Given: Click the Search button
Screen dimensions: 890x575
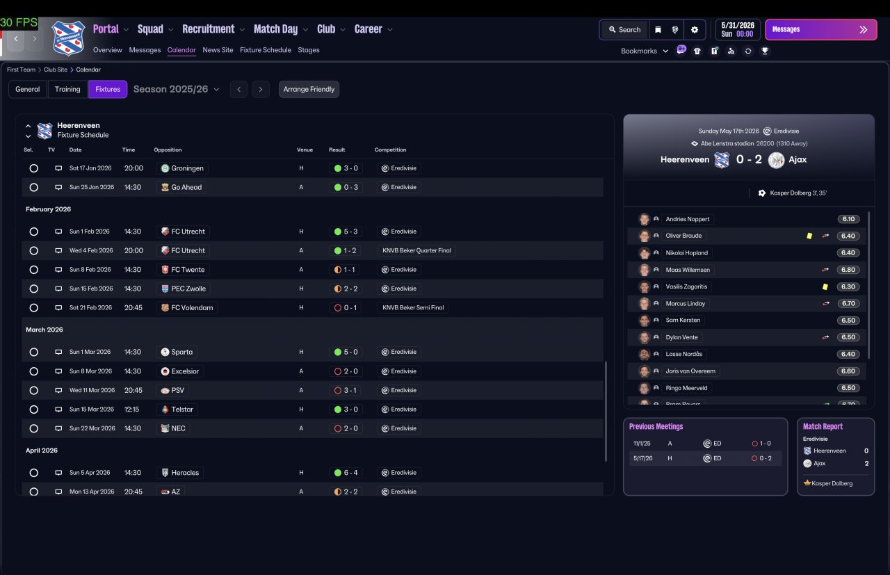Looking at the screenshot, I should 624,30.
